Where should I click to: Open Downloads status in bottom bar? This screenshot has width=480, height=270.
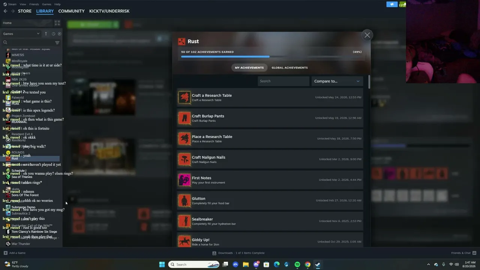tap(241, 253)
